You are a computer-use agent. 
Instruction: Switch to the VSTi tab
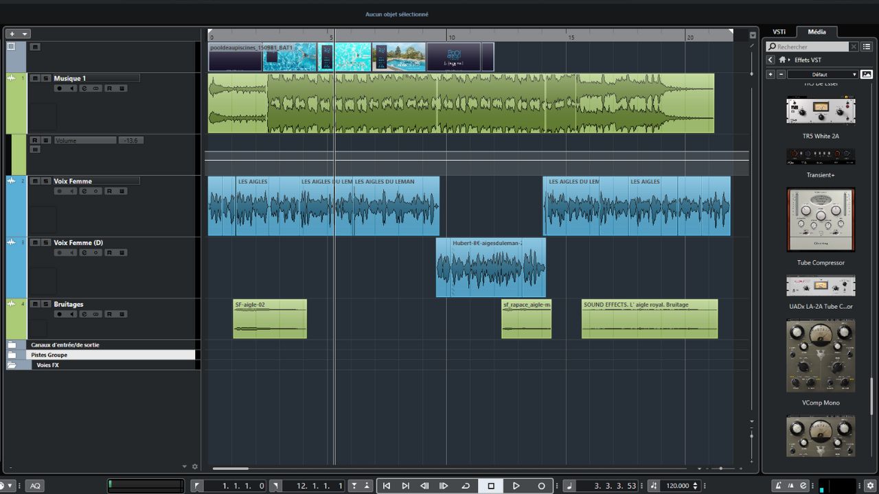pyautogui.click(x=779, y=32)
